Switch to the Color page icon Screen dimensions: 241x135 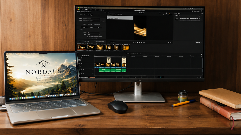[x=148, y=77]
